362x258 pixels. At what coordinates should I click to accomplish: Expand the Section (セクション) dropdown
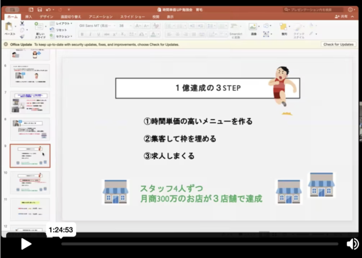pos(63,36)
